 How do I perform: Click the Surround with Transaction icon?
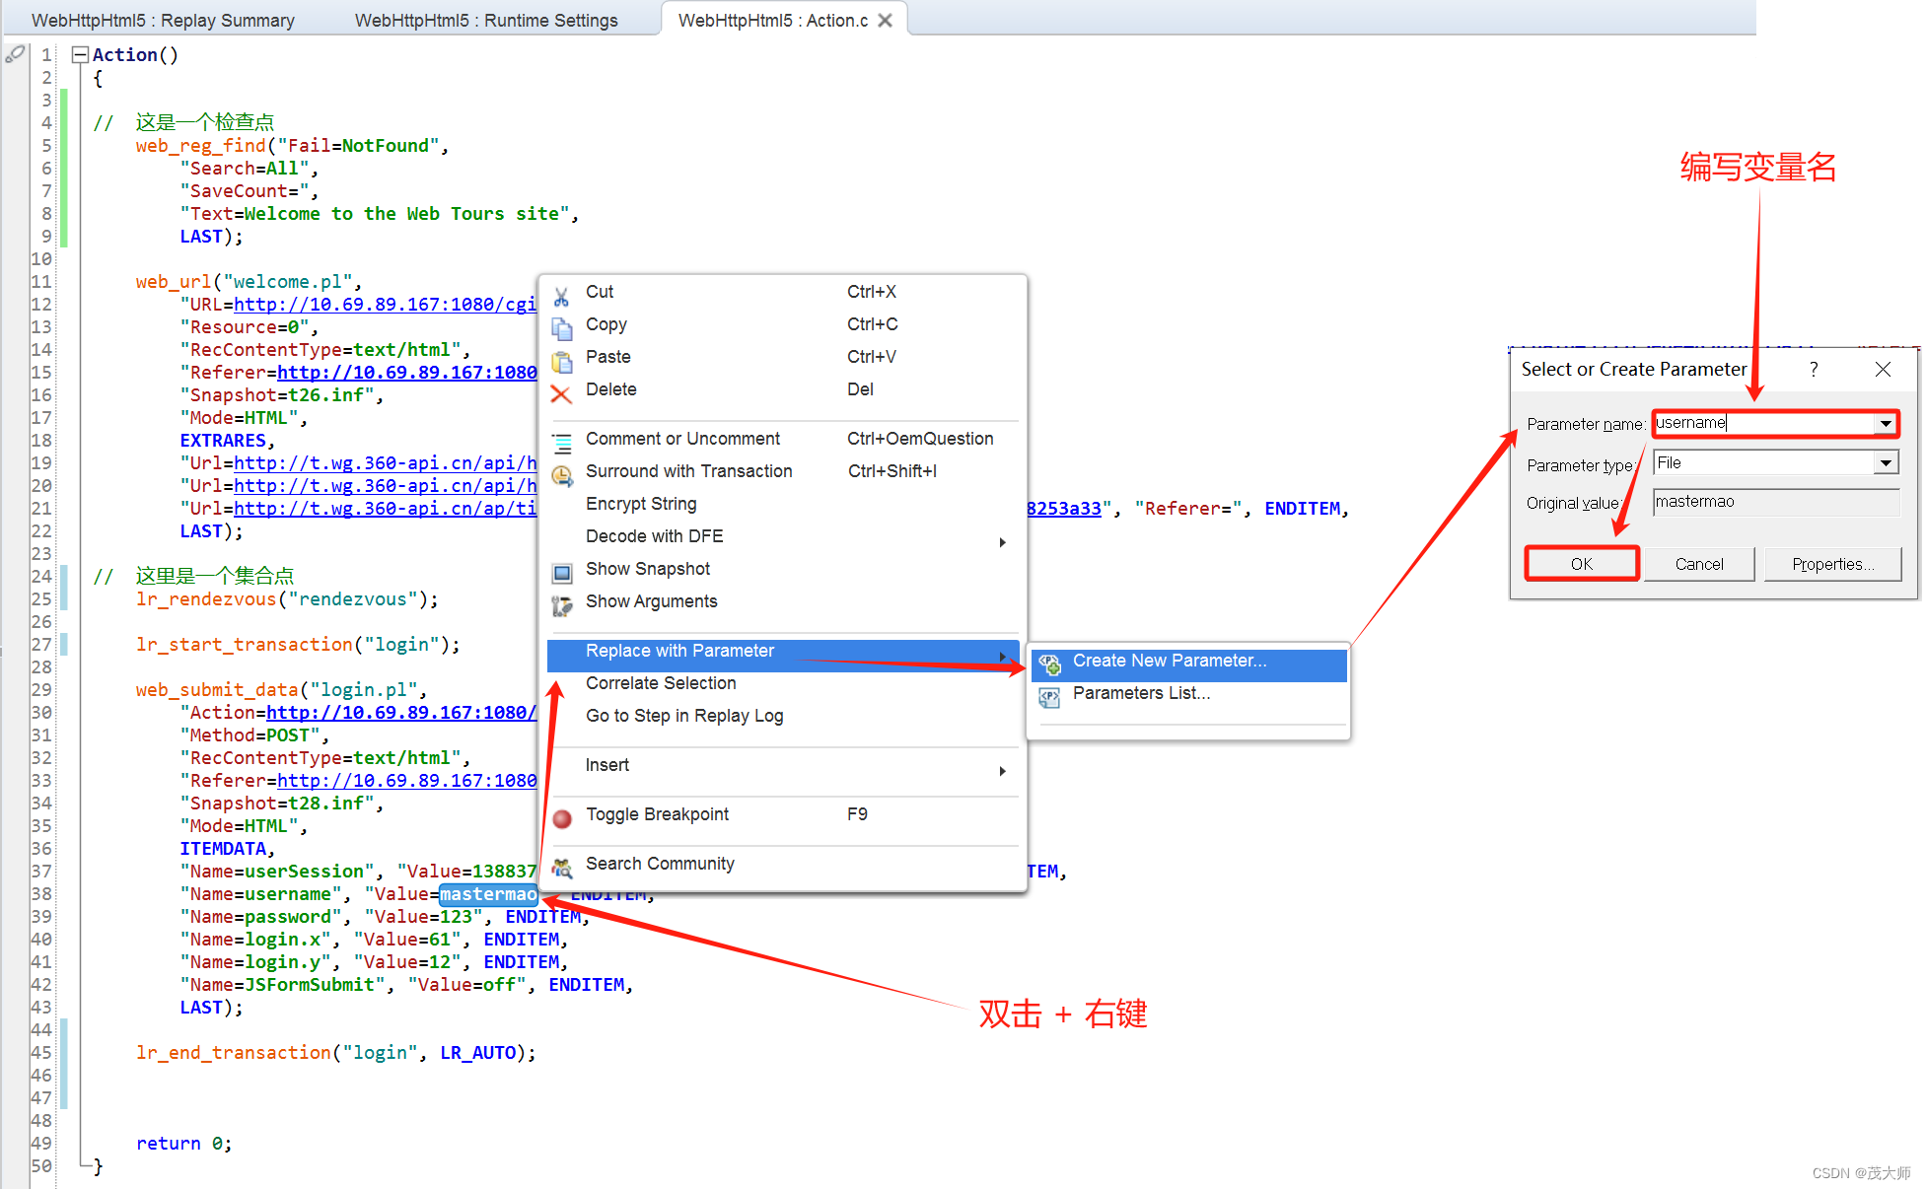click(563, 473)
